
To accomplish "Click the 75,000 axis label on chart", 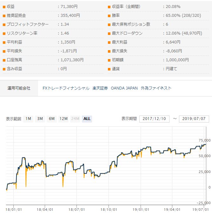I will coord(204,140).
